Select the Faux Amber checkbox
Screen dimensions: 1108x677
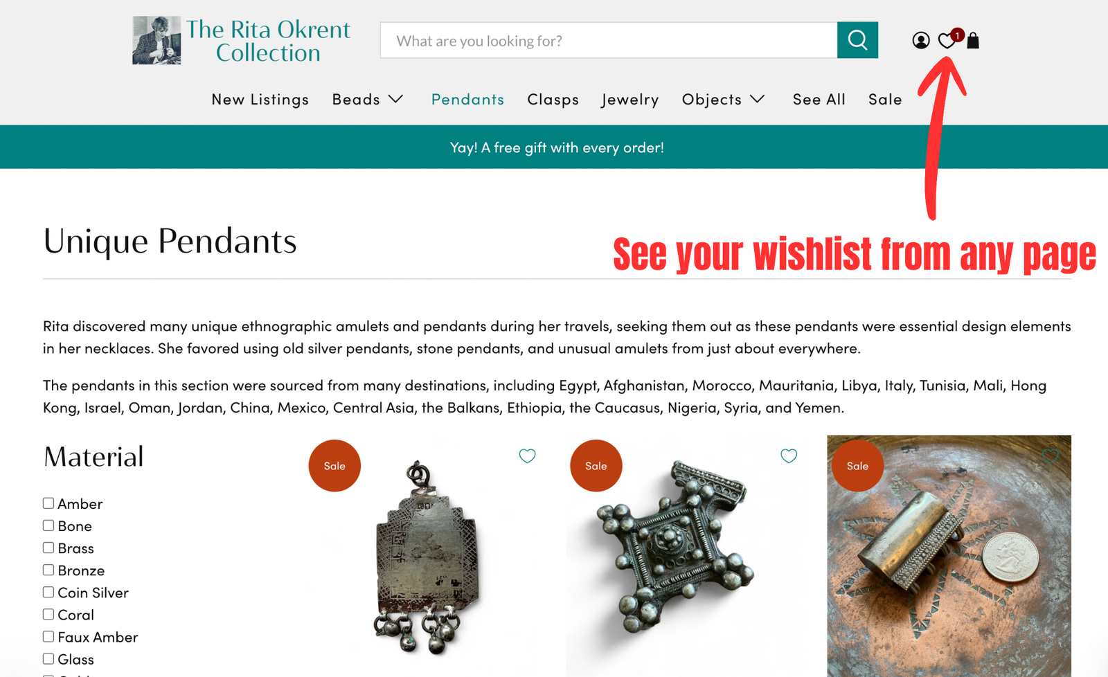pyautogui.click(x=48, y=636)
